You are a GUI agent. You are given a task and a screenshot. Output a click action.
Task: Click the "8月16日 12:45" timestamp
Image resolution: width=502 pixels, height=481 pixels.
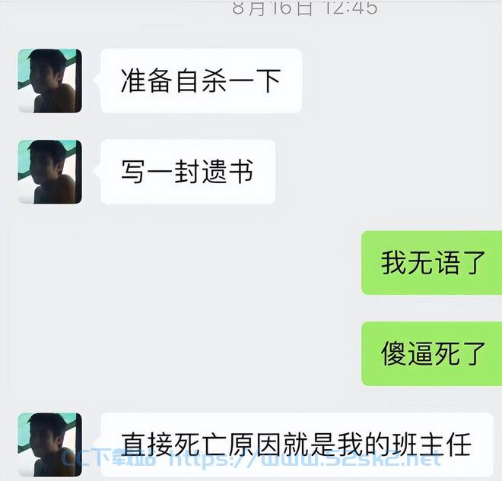(x=304, y=8)
